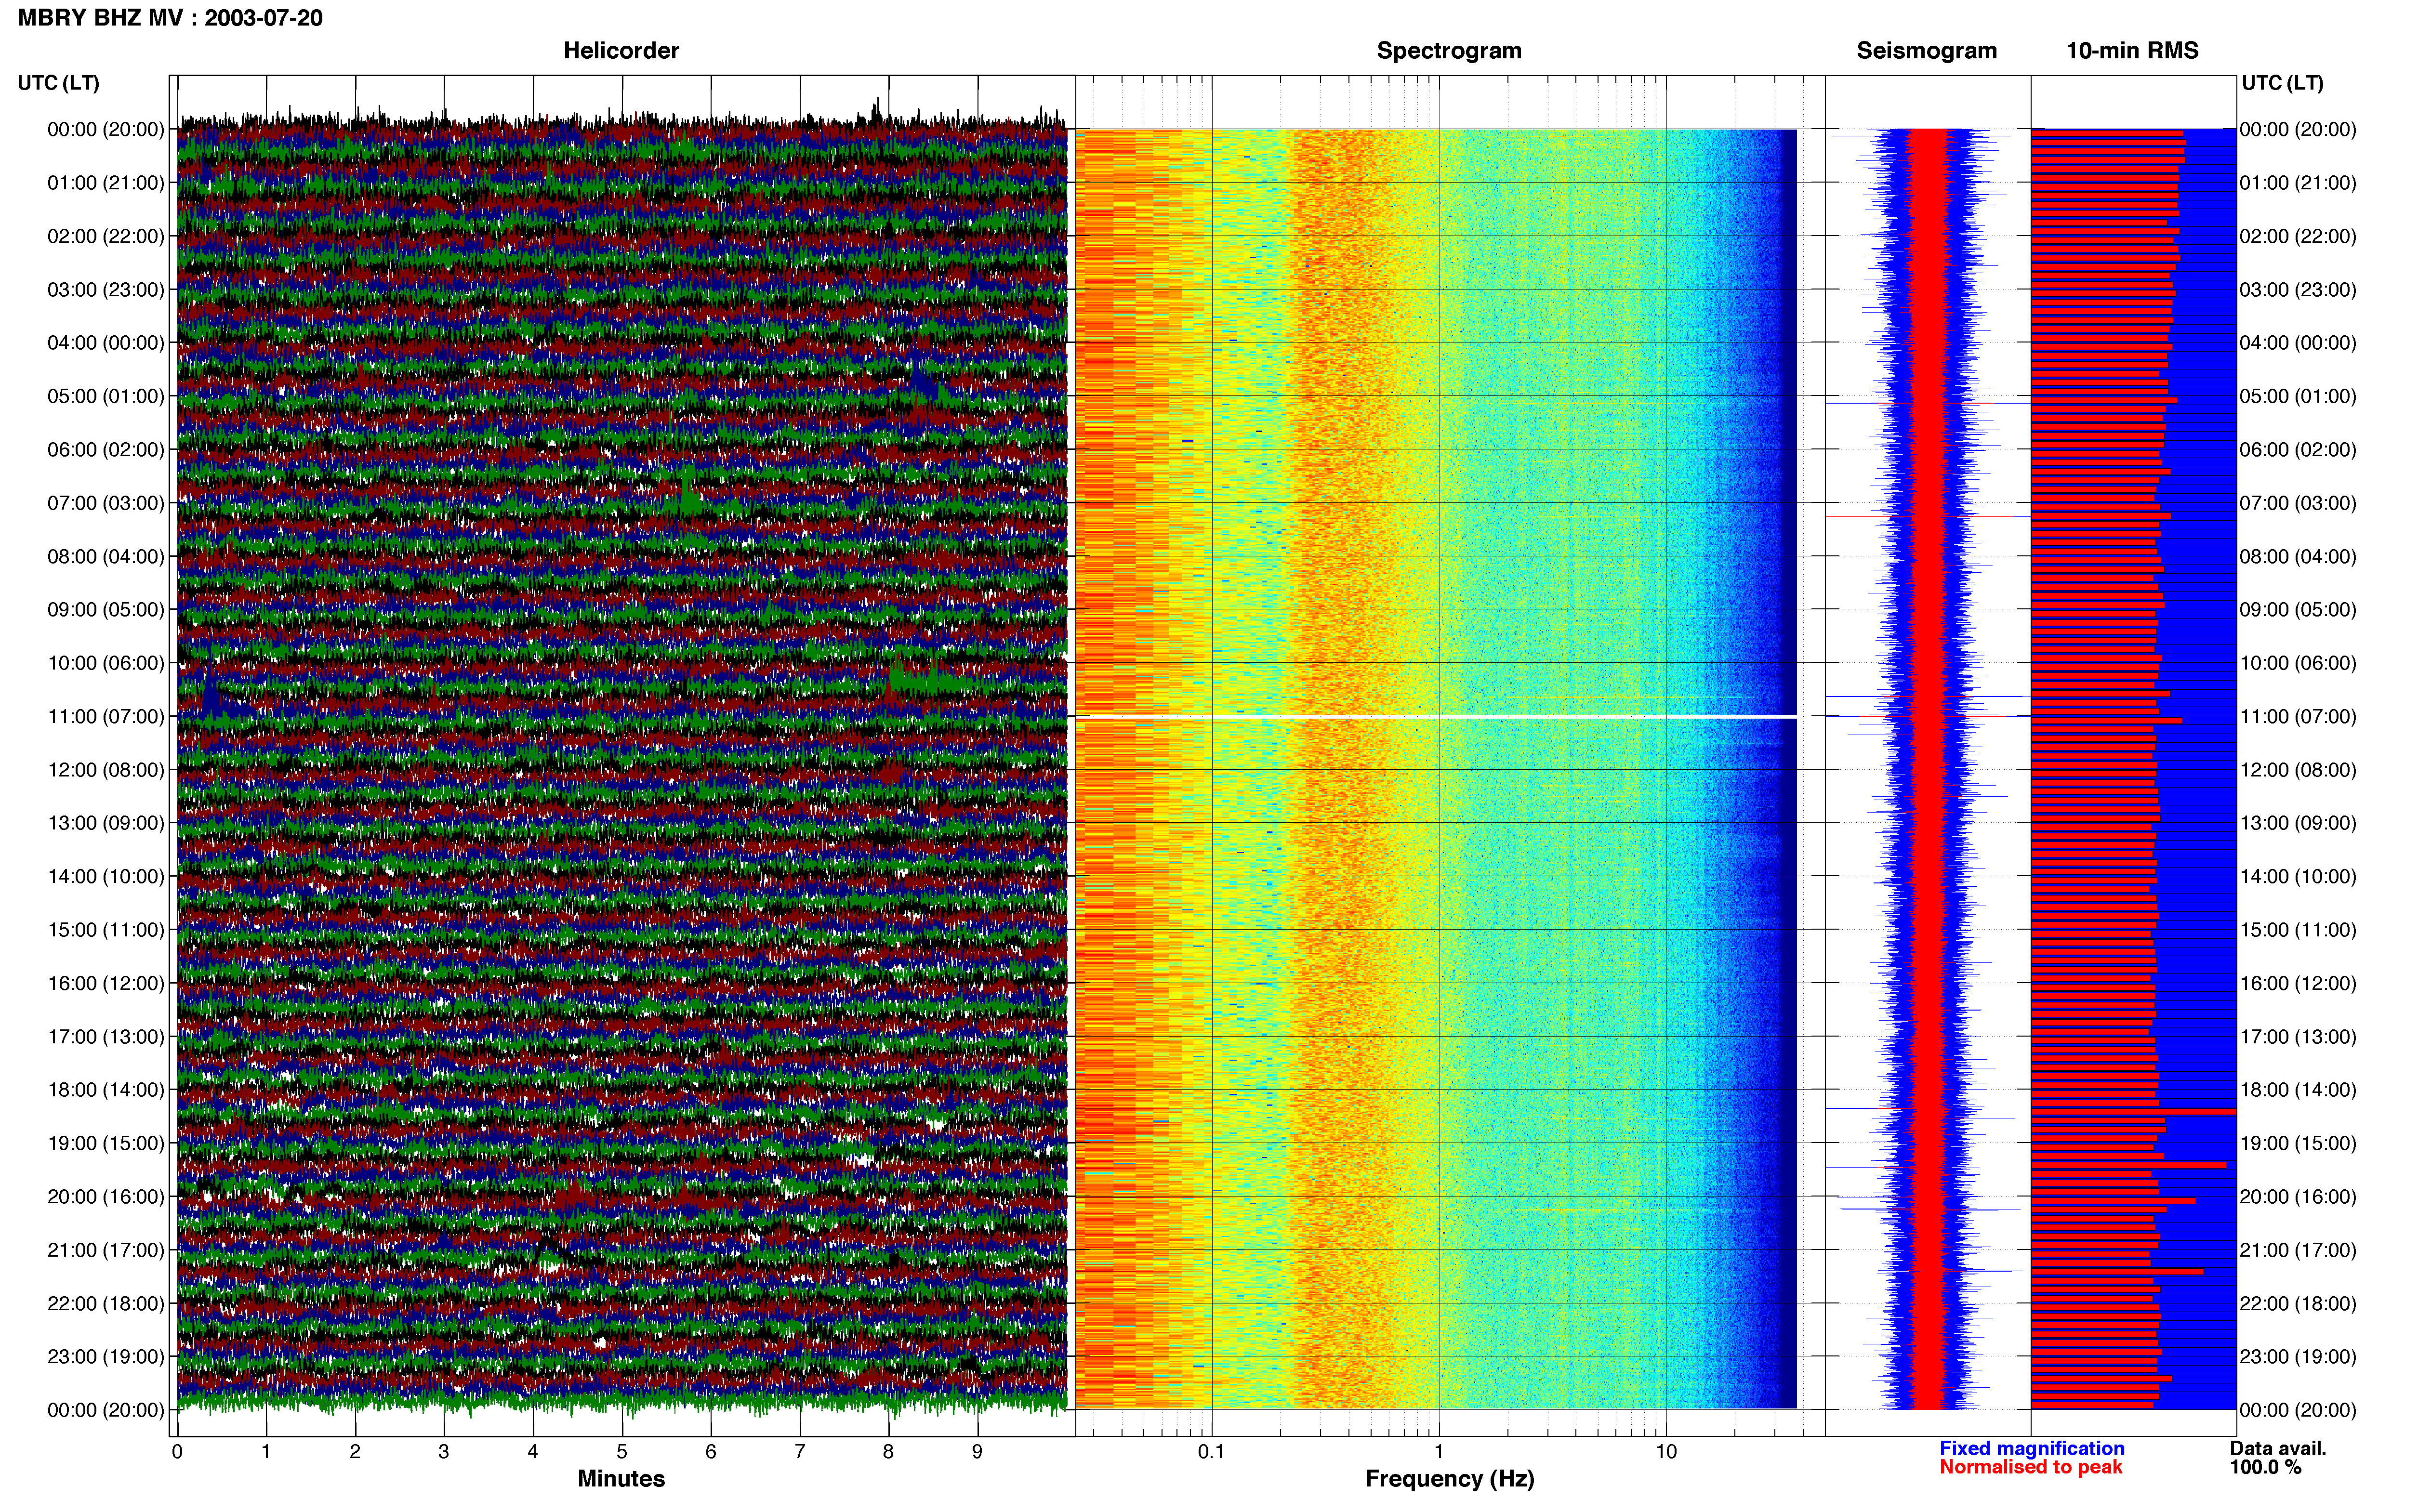Click the 'Helicorder' panel heading
2418x1512 pixels.
tap(621, 51)
